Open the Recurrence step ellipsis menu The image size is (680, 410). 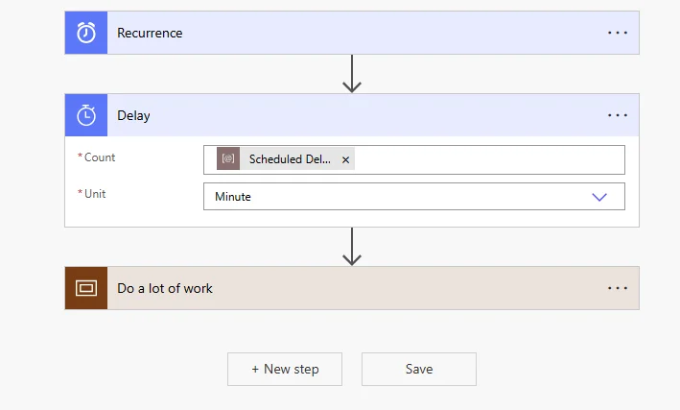coord(617,33)
